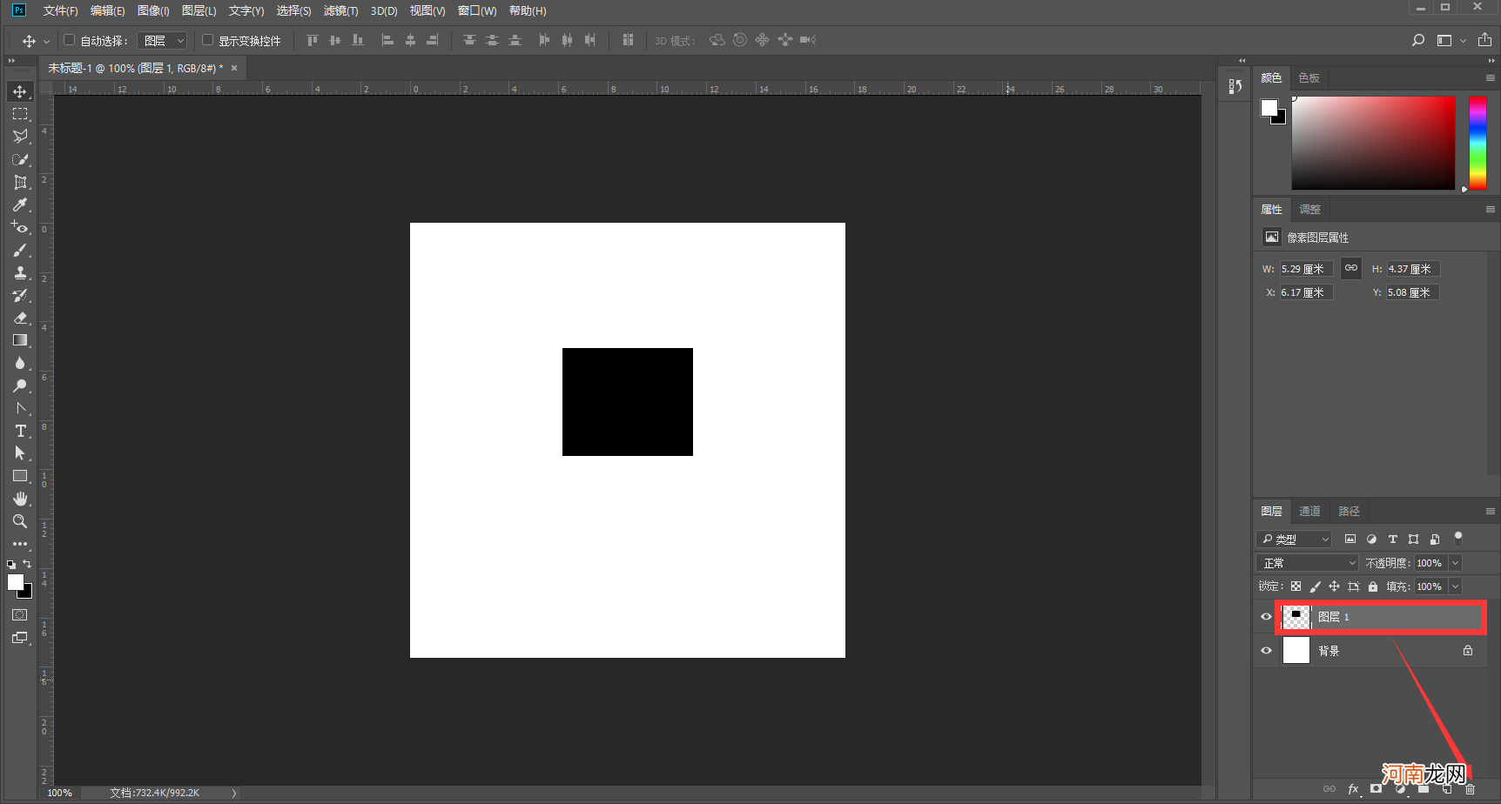Select the Horizontal Type tool
The image size is (1501, 804).
click(20, 431)
